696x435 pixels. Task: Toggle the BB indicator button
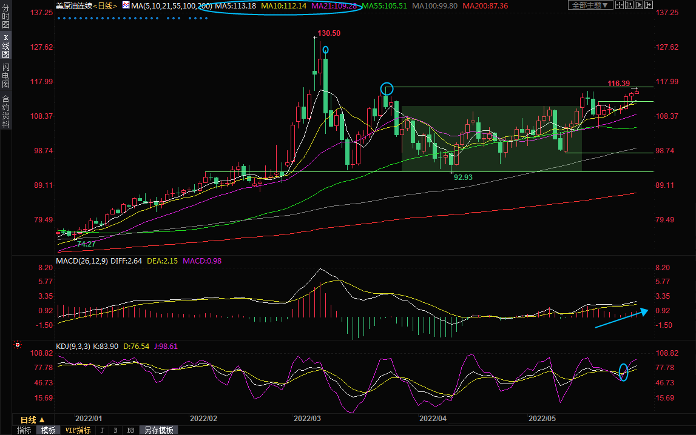point(130,430)
